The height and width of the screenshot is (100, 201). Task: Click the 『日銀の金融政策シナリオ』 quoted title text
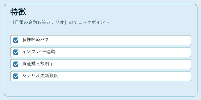(39, 22)
